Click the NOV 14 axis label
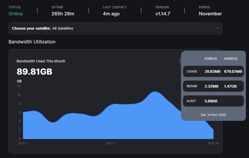 click(x=213, y=143)
